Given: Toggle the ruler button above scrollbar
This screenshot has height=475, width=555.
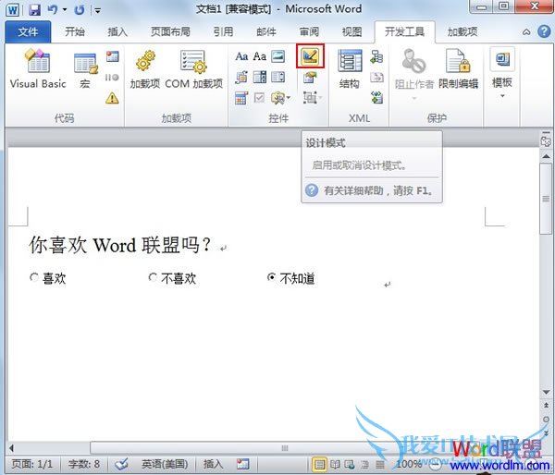Looking at the screenshot, I should [x=546, y=140].
